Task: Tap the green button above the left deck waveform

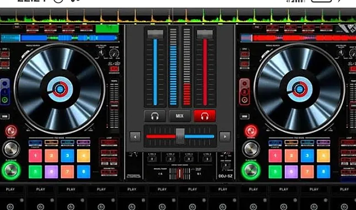Action: 107,29
